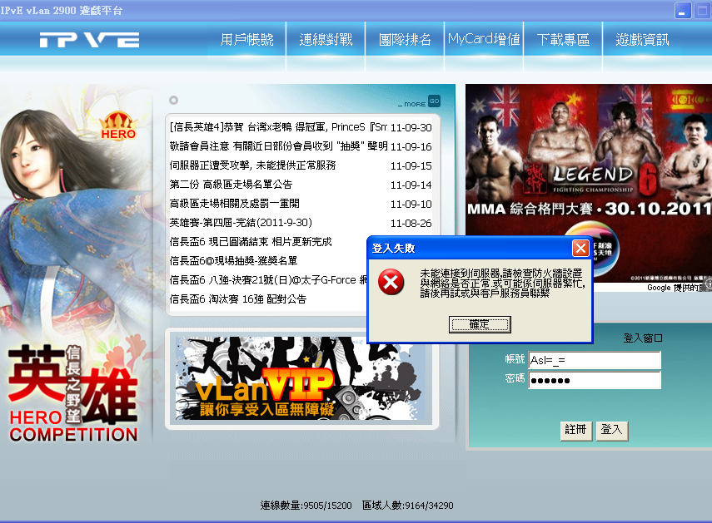This screenshot has width=712, height=523.
Task: Click the HERO crown badge
Action: point(118,126)
